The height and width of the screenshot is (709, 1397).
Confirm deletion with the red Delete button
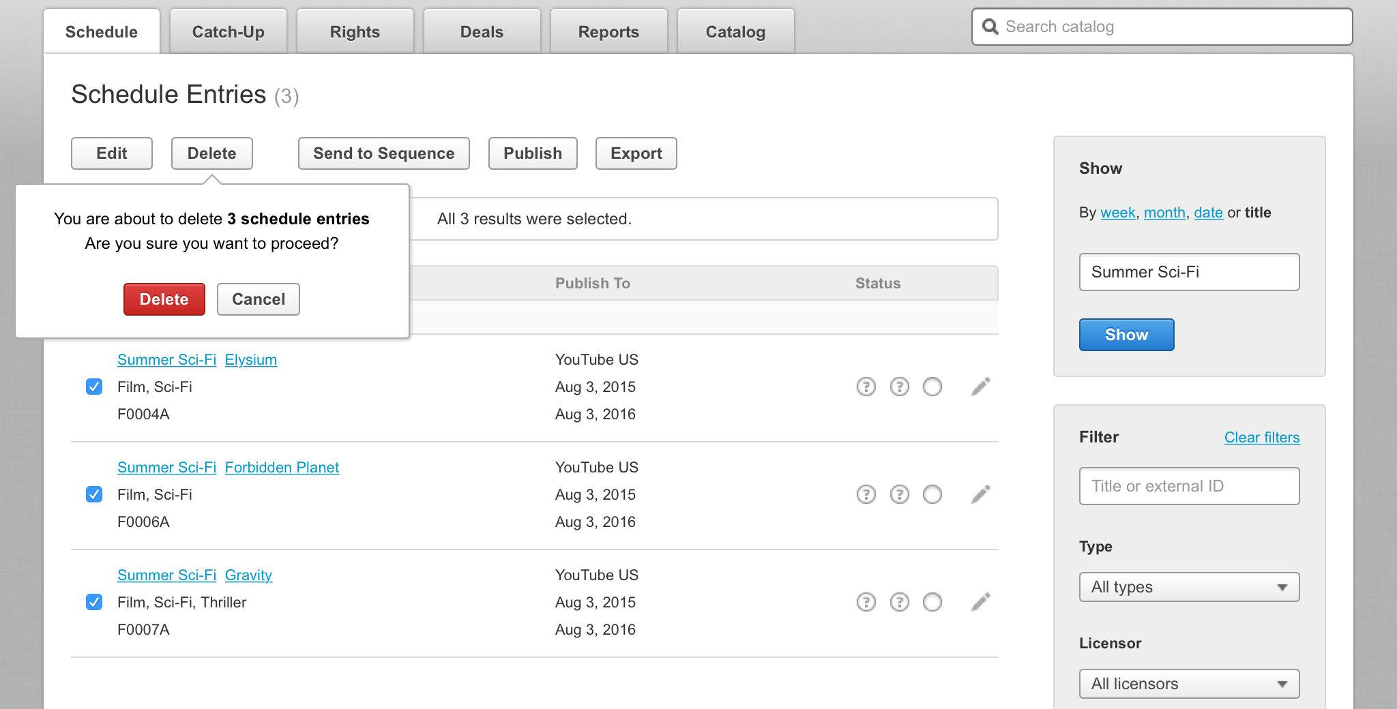164,299
